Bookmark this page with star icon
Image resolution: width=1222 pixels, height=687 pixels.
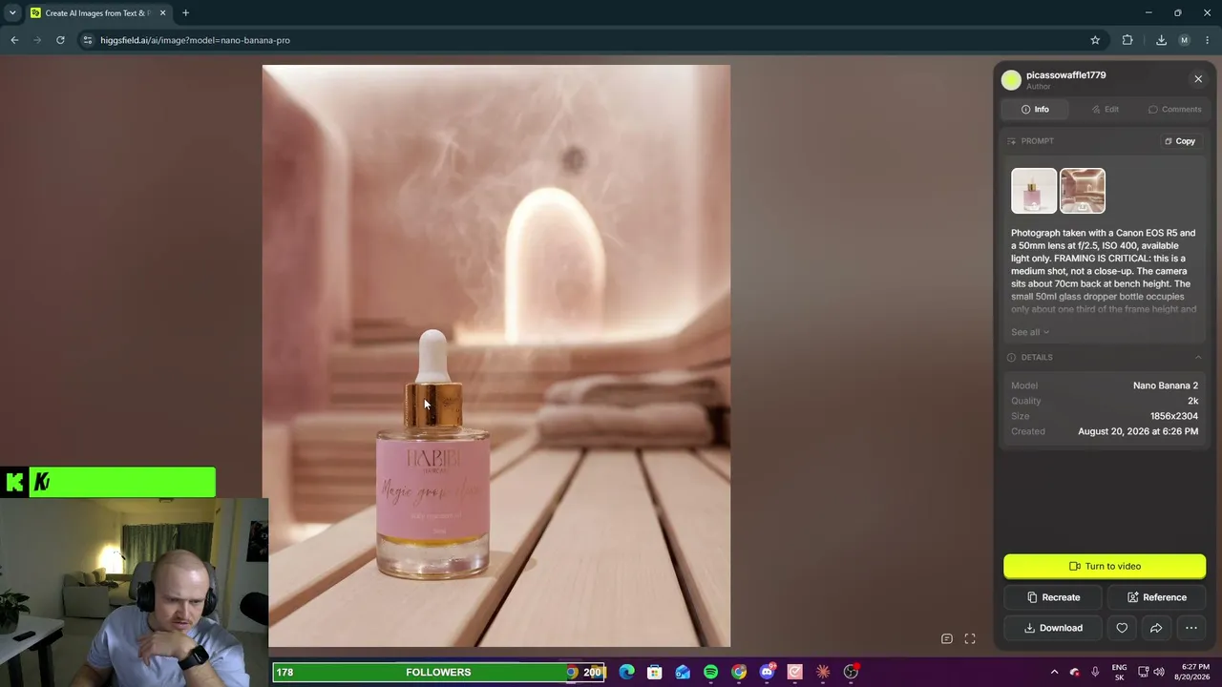1095,40
